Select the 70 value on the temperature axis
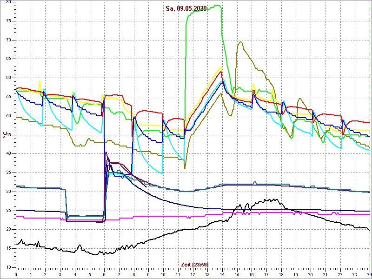This screenshot has height=279, width=372. 7,40
